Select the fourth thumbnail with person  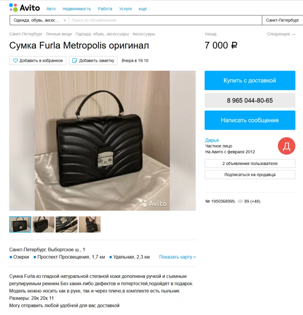point(90,224)
